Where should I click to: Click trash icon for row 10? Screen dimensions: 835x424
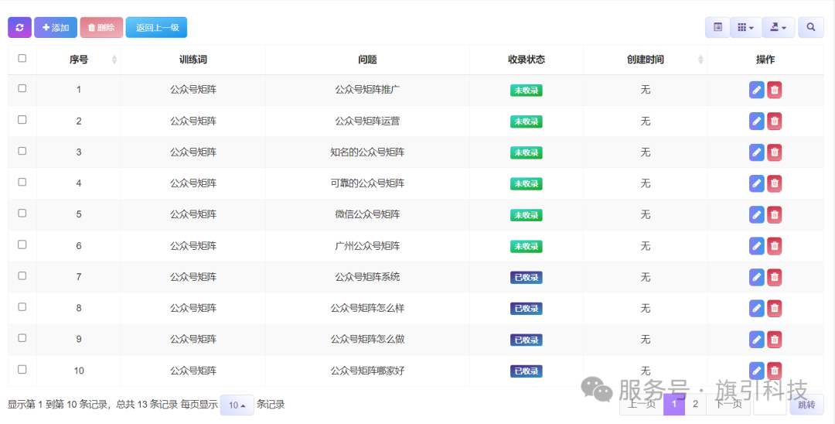774,371
